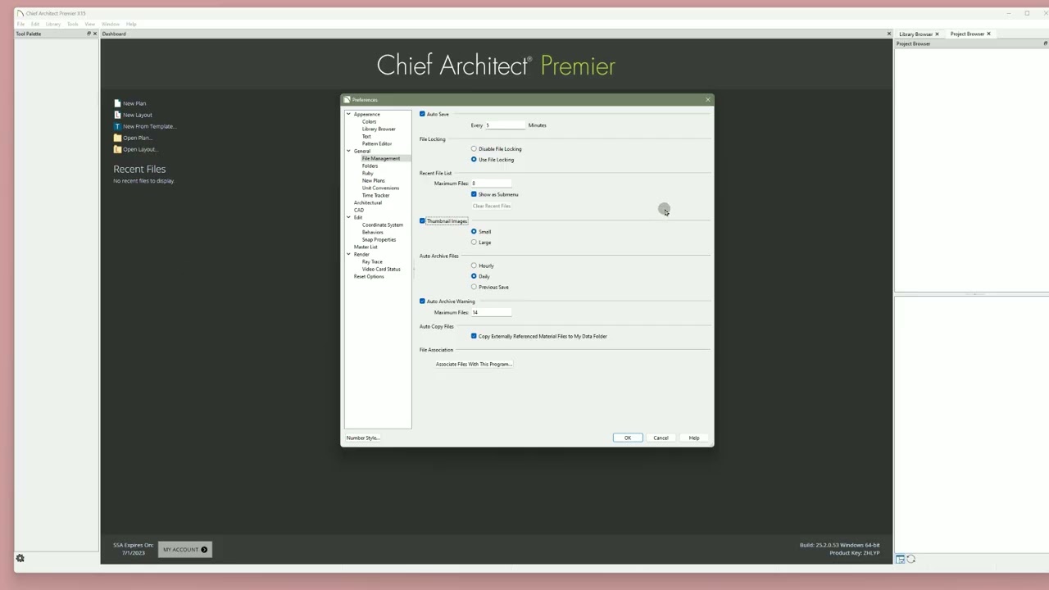Select Unit Conversions in preferences tree
The width and height of the screenshot is (1049, 590).
[380, 188]
